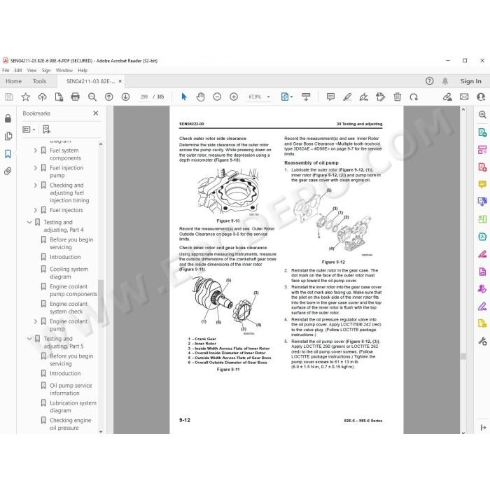Click the Print file icon
This screenshot has width=490, height=490.
pyautogui.click(x=76, y=97)
